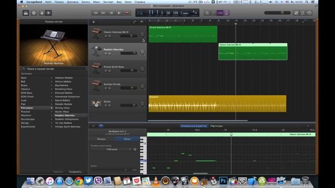The width and height of the screenshot is (335, 188).
Task: Click the library Save button
Action: click(76, 172)
